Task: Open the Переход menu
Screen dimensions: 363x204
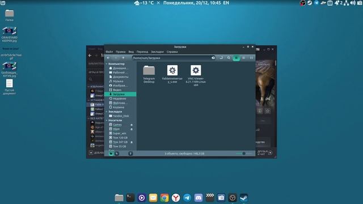Action: pyautogui.click(x=142, y=52)
